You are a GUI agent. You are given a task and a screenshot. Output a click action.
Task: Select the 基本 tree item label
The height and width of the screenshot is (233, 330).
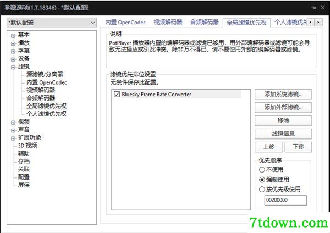pyautogui.click(x=24, y=35)
